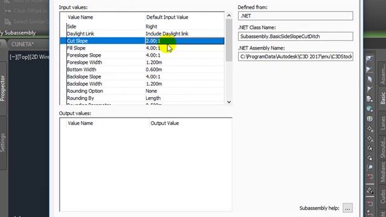The height and width of the screenshot is (217, 386).
Task: Open the 2D Wireframe visual style menu
Action: [40, 57]
